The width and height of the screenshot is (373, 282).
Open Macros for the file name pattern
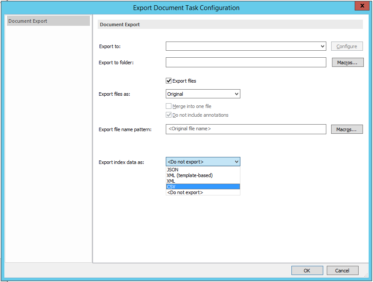(346, 129)
